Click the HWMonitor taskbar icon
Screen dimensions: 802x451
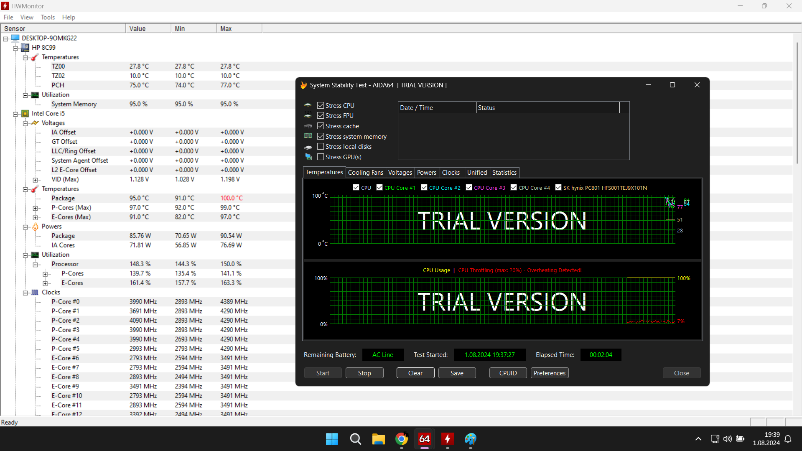tap(447, 439)
